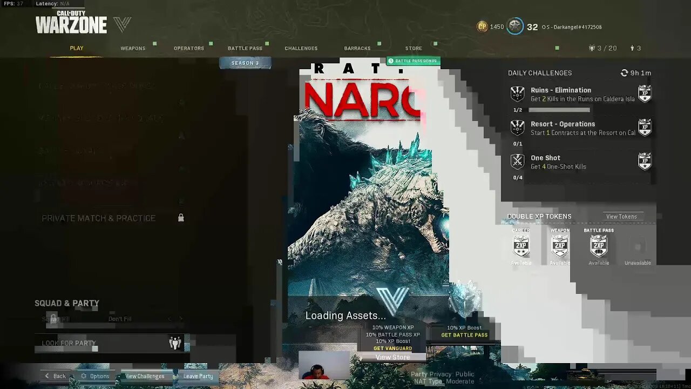Image resolution: width=691 pixels, height=389 pixels.
Task: Click GET BATTLE PASS
Action: [464, 335]
